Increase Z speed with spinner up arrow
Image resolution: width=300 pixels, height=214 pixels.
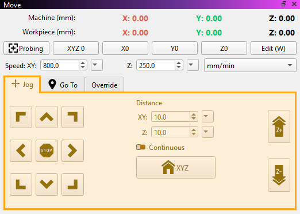(x=179, y=63)
